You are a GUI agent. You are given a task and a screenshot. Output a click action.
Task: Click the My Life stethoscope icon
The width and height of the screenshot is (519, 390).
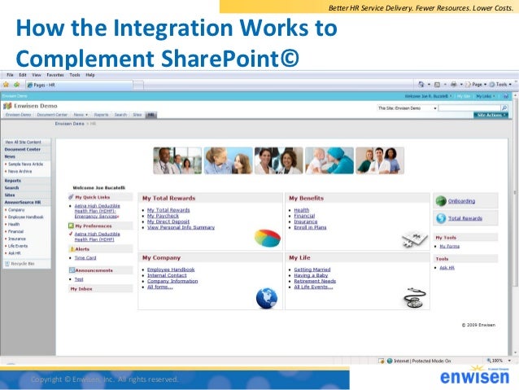tap(415, 297)
